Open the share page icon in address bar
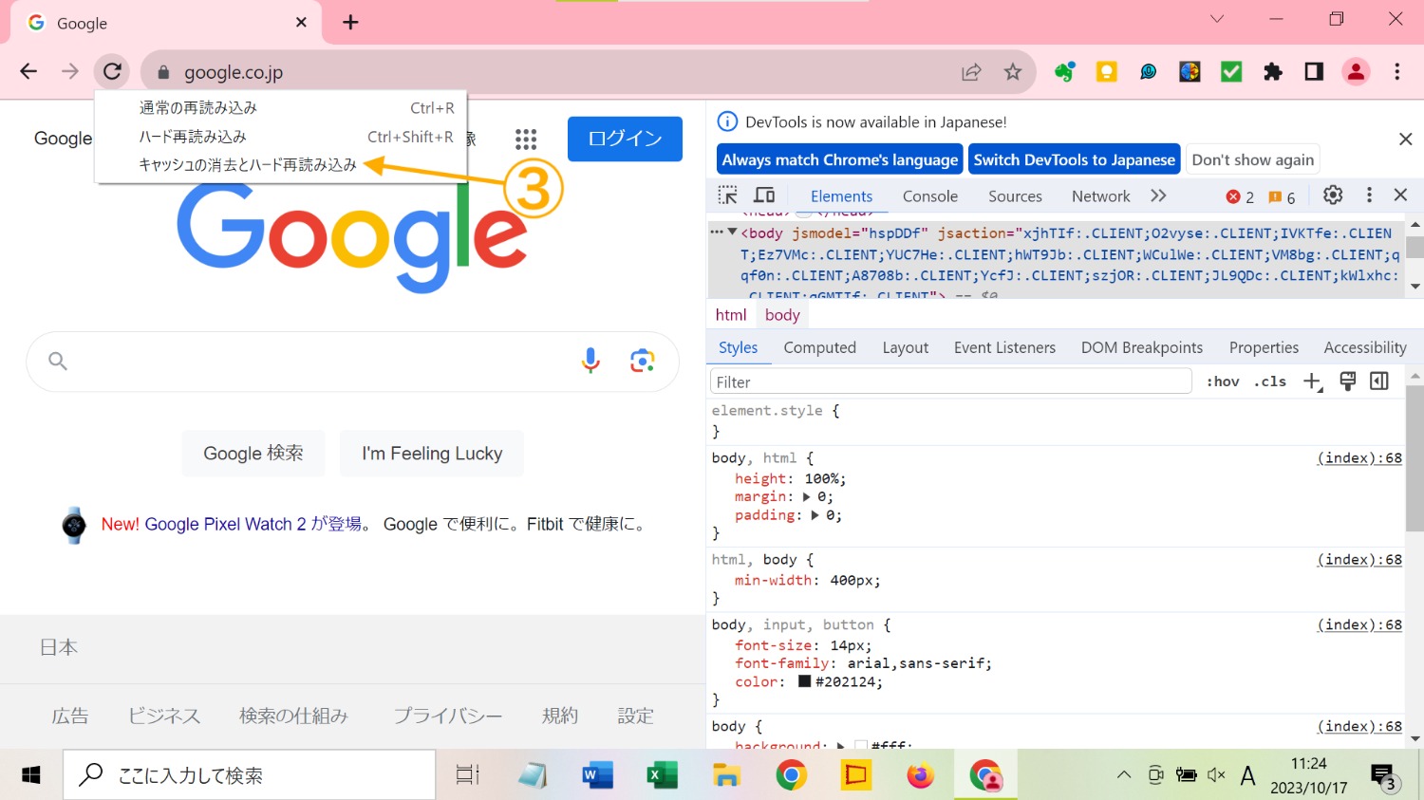This screenshot has height=800, width=1424. click(x=971, y=72)
